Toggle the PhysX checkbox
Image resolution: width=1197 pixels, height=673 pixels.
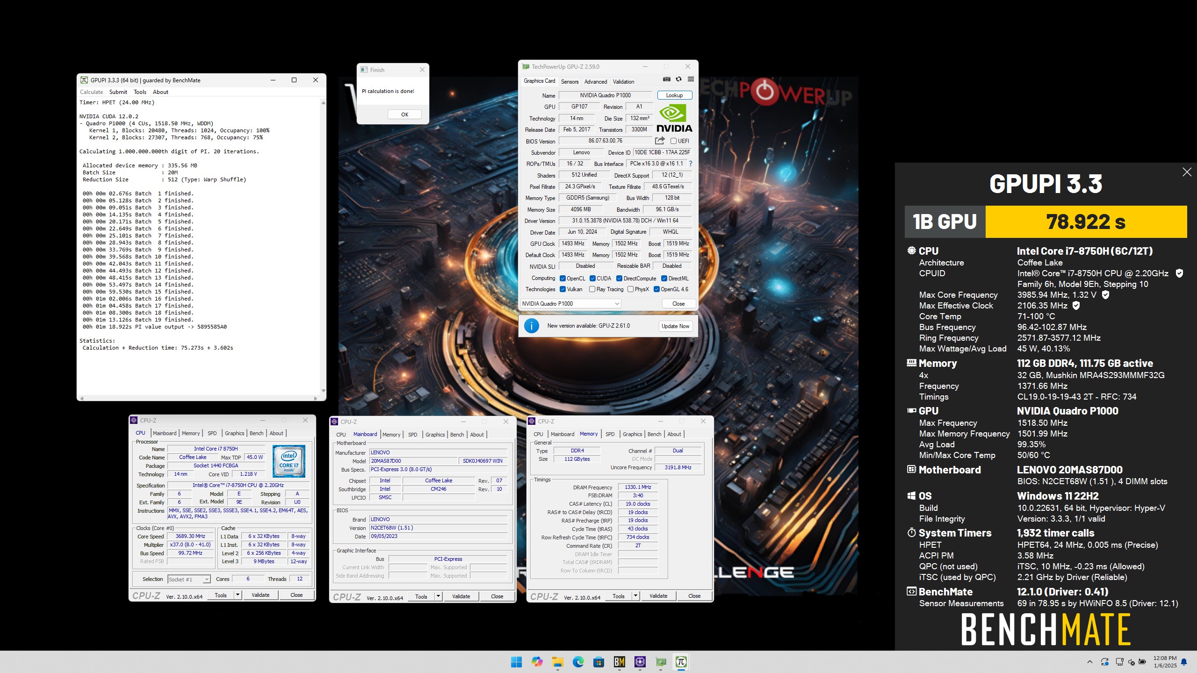point(630,289)
